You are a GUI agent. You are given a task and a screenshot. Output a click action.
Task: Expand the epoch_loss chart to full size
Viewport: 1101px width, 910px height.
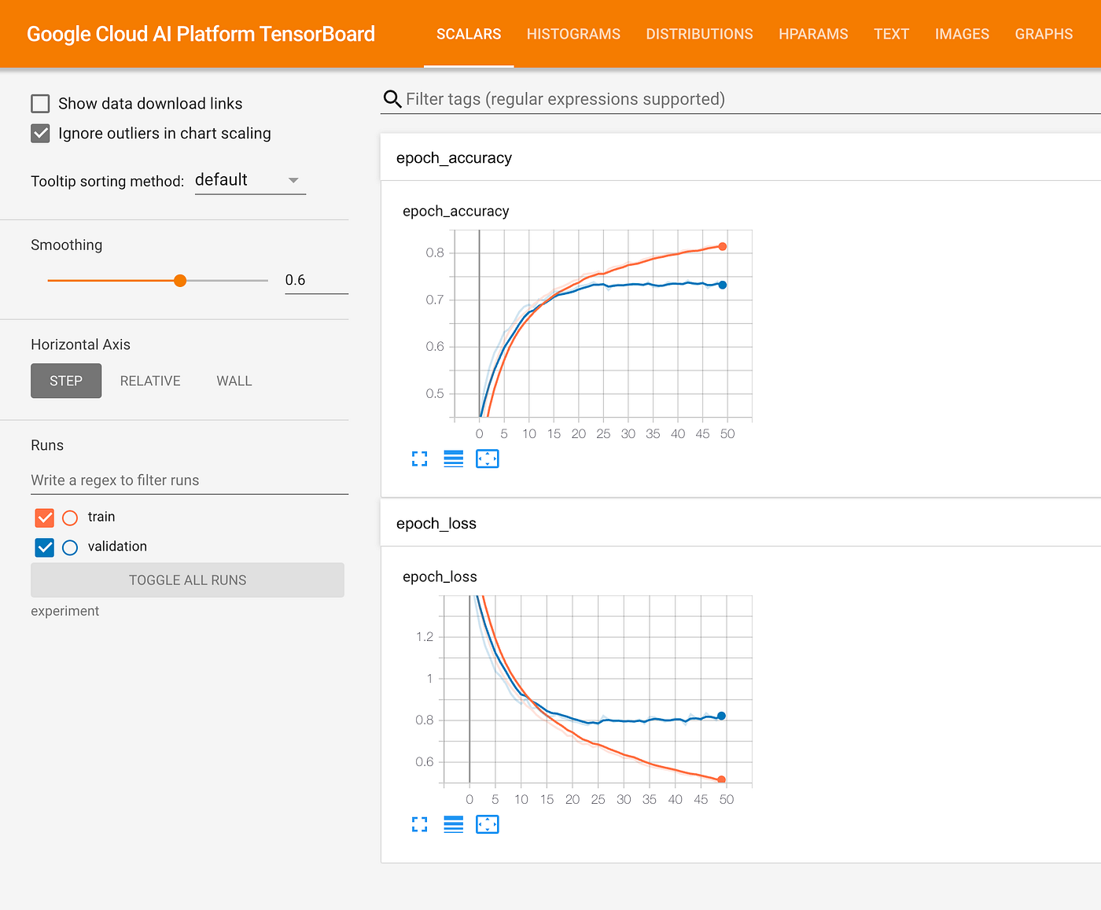coord(419,824)
